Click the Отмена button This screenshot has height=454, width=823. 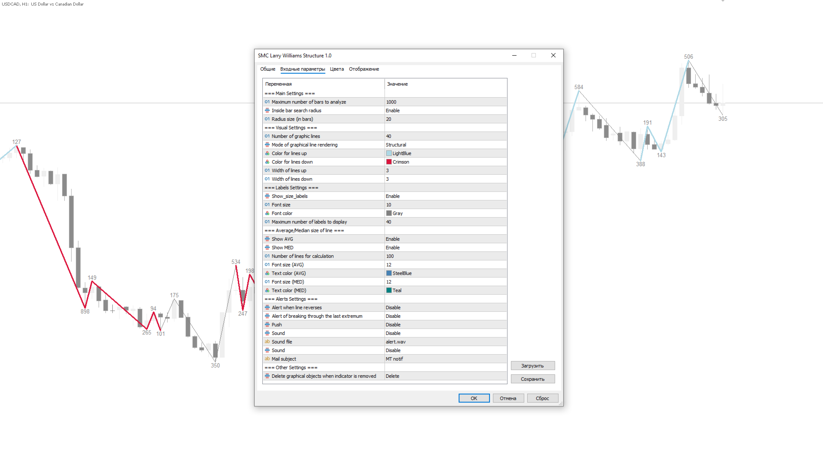508,398
